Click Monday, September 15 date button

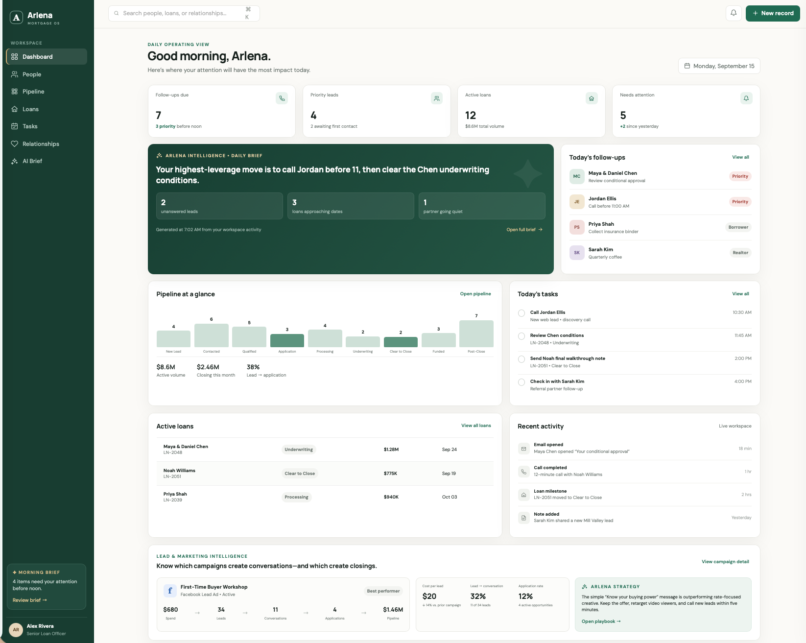coord(719,66)
